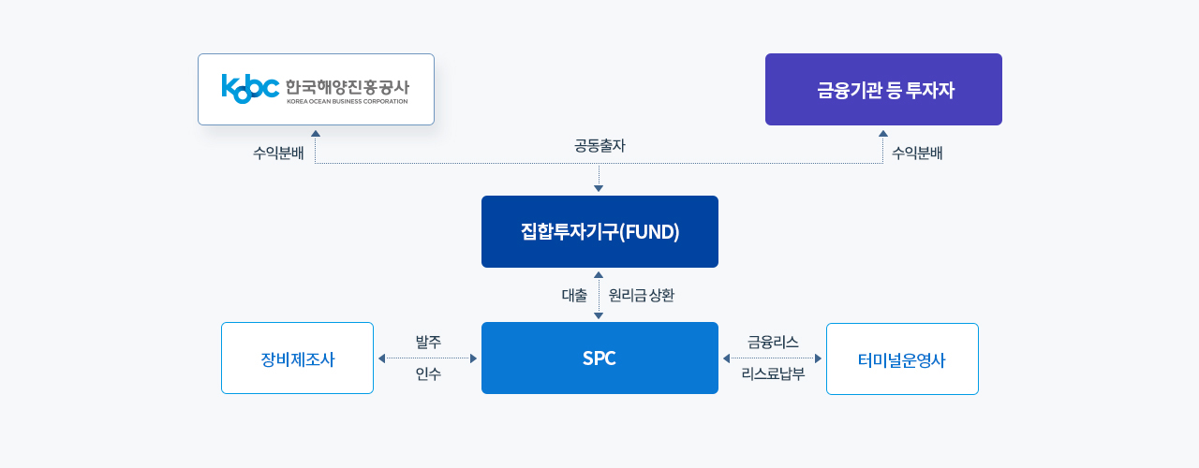This screenshot has height=468, width=1199.
Task: Click the SPC box
Action: coord(599,358)
